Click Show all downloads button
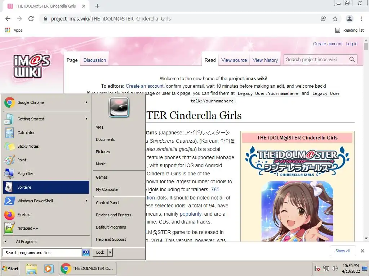Screen dimensions: 369x276 click(343, 251)
